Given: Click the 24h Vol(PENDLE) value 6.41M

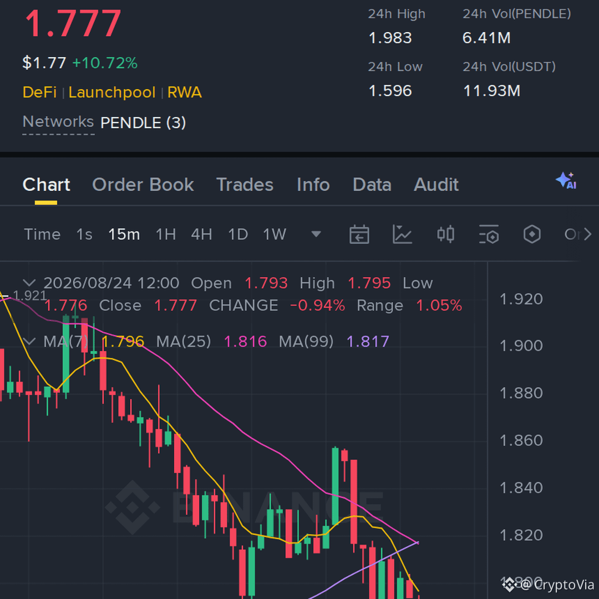Looking at the screenshot, I should tap(487, 38).
